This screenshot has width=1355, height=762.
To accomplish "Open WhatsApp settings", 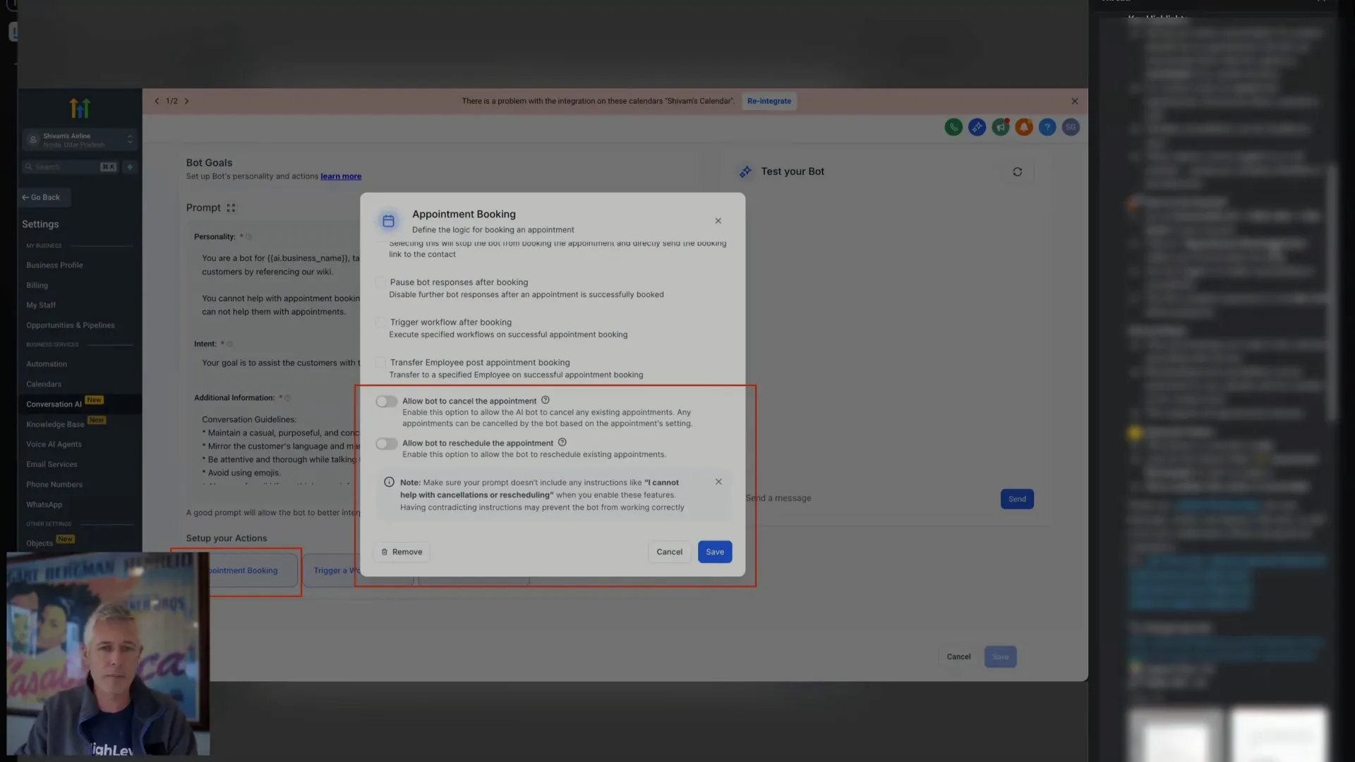I will [x=44, y=505].
